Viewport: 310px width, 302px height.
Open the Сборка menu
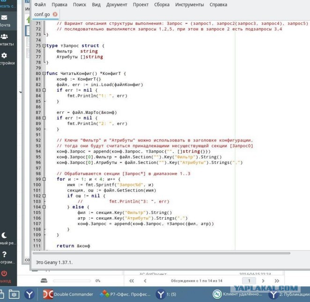coord(162,5)
